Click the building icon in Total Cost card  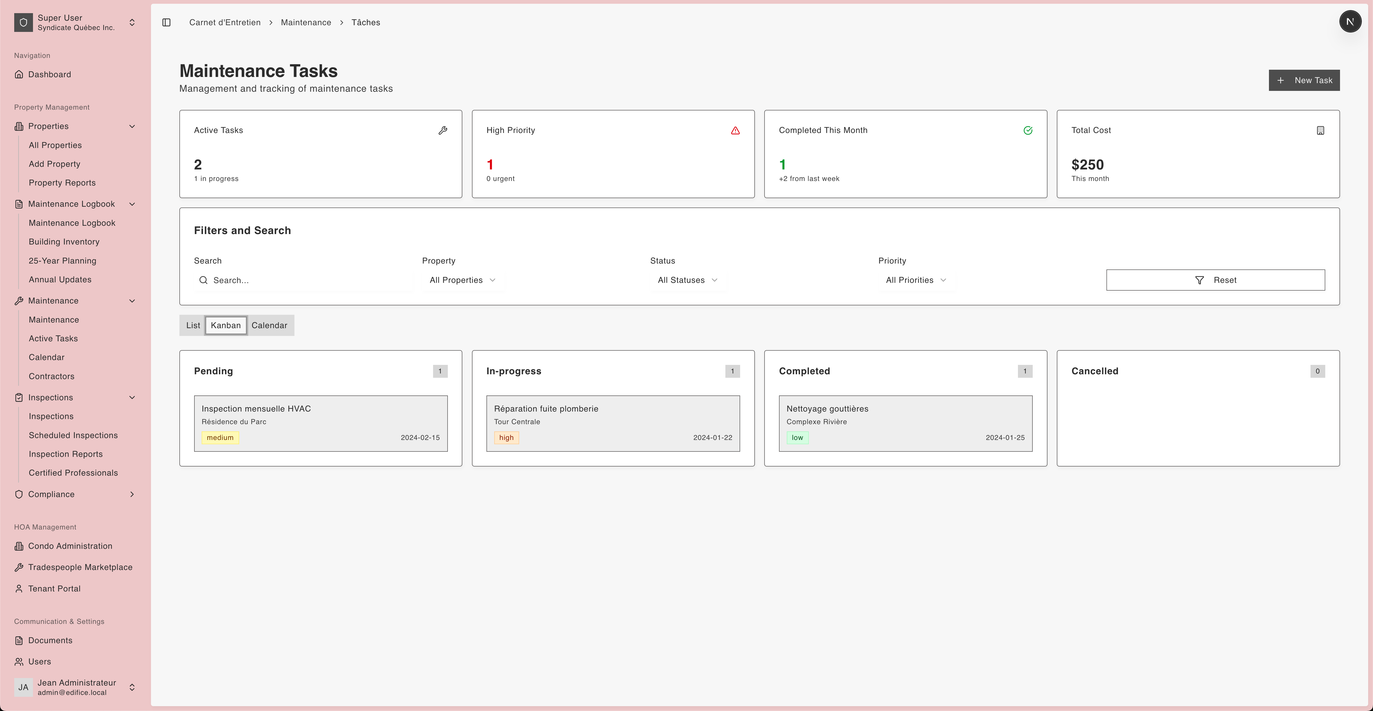(x=1320, y=131)
